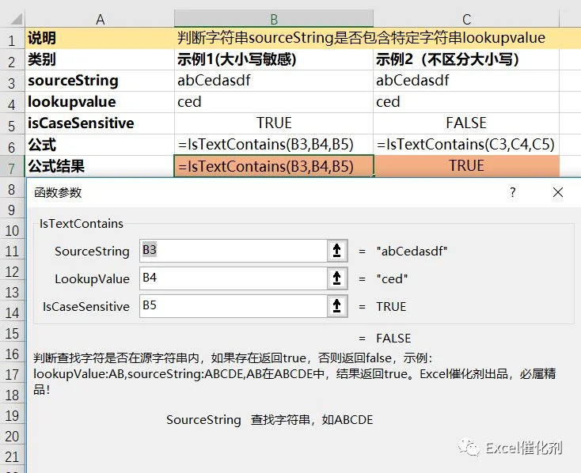Click cell B6 formula =IsTextContains(B3,B4,B5)
The width and height of the screenshot is (581, 473).
tap(274, 145)
